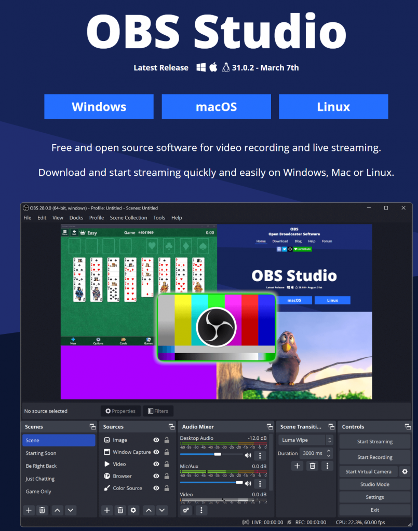
Task: Click the Exit button in Controls
Action: 375,510
